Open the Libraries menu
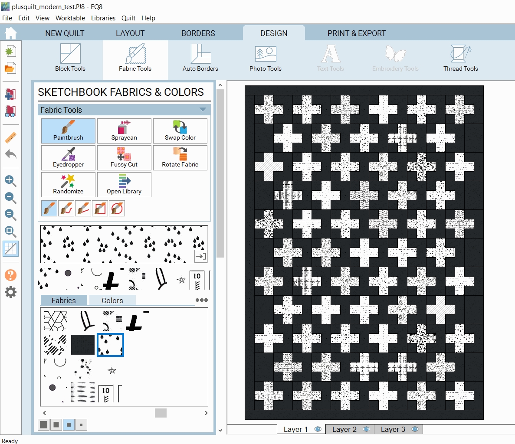The height and width of the screenshot is (444, 515). coord(103,18)
